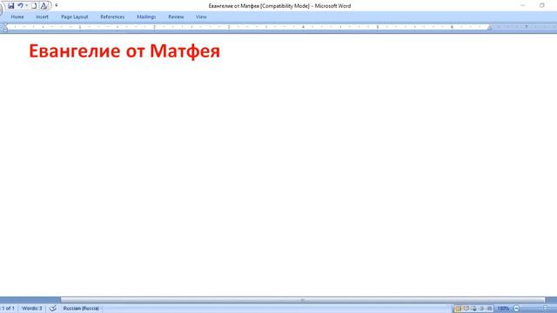Screen dimensions: 557x313
Task: Click the horizontal scrollbar thumb
Action: (x=303, y=300)
